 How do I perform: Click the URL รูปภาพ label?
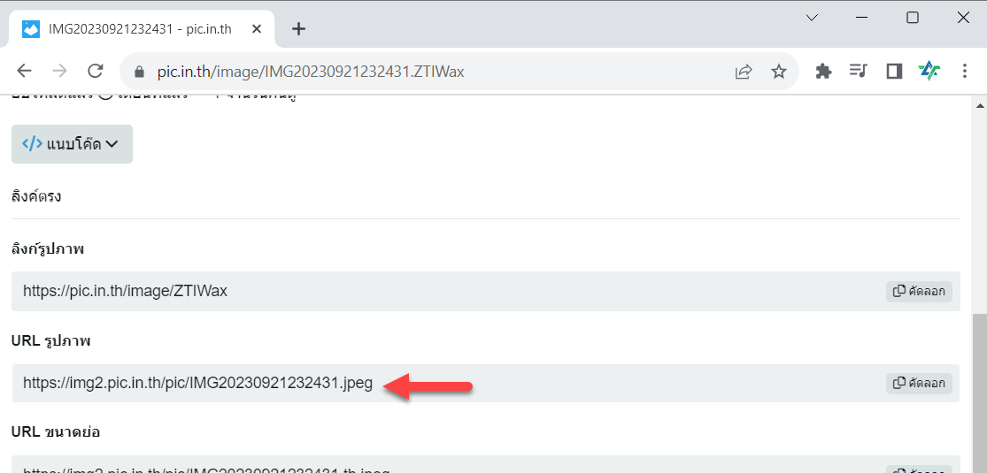(x=51, y=341)
